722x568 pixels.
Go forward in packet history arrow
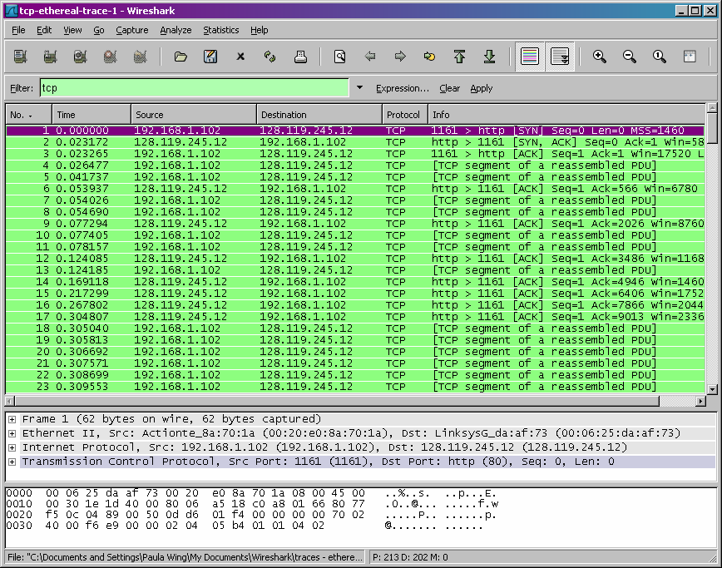tap(400, 57)
